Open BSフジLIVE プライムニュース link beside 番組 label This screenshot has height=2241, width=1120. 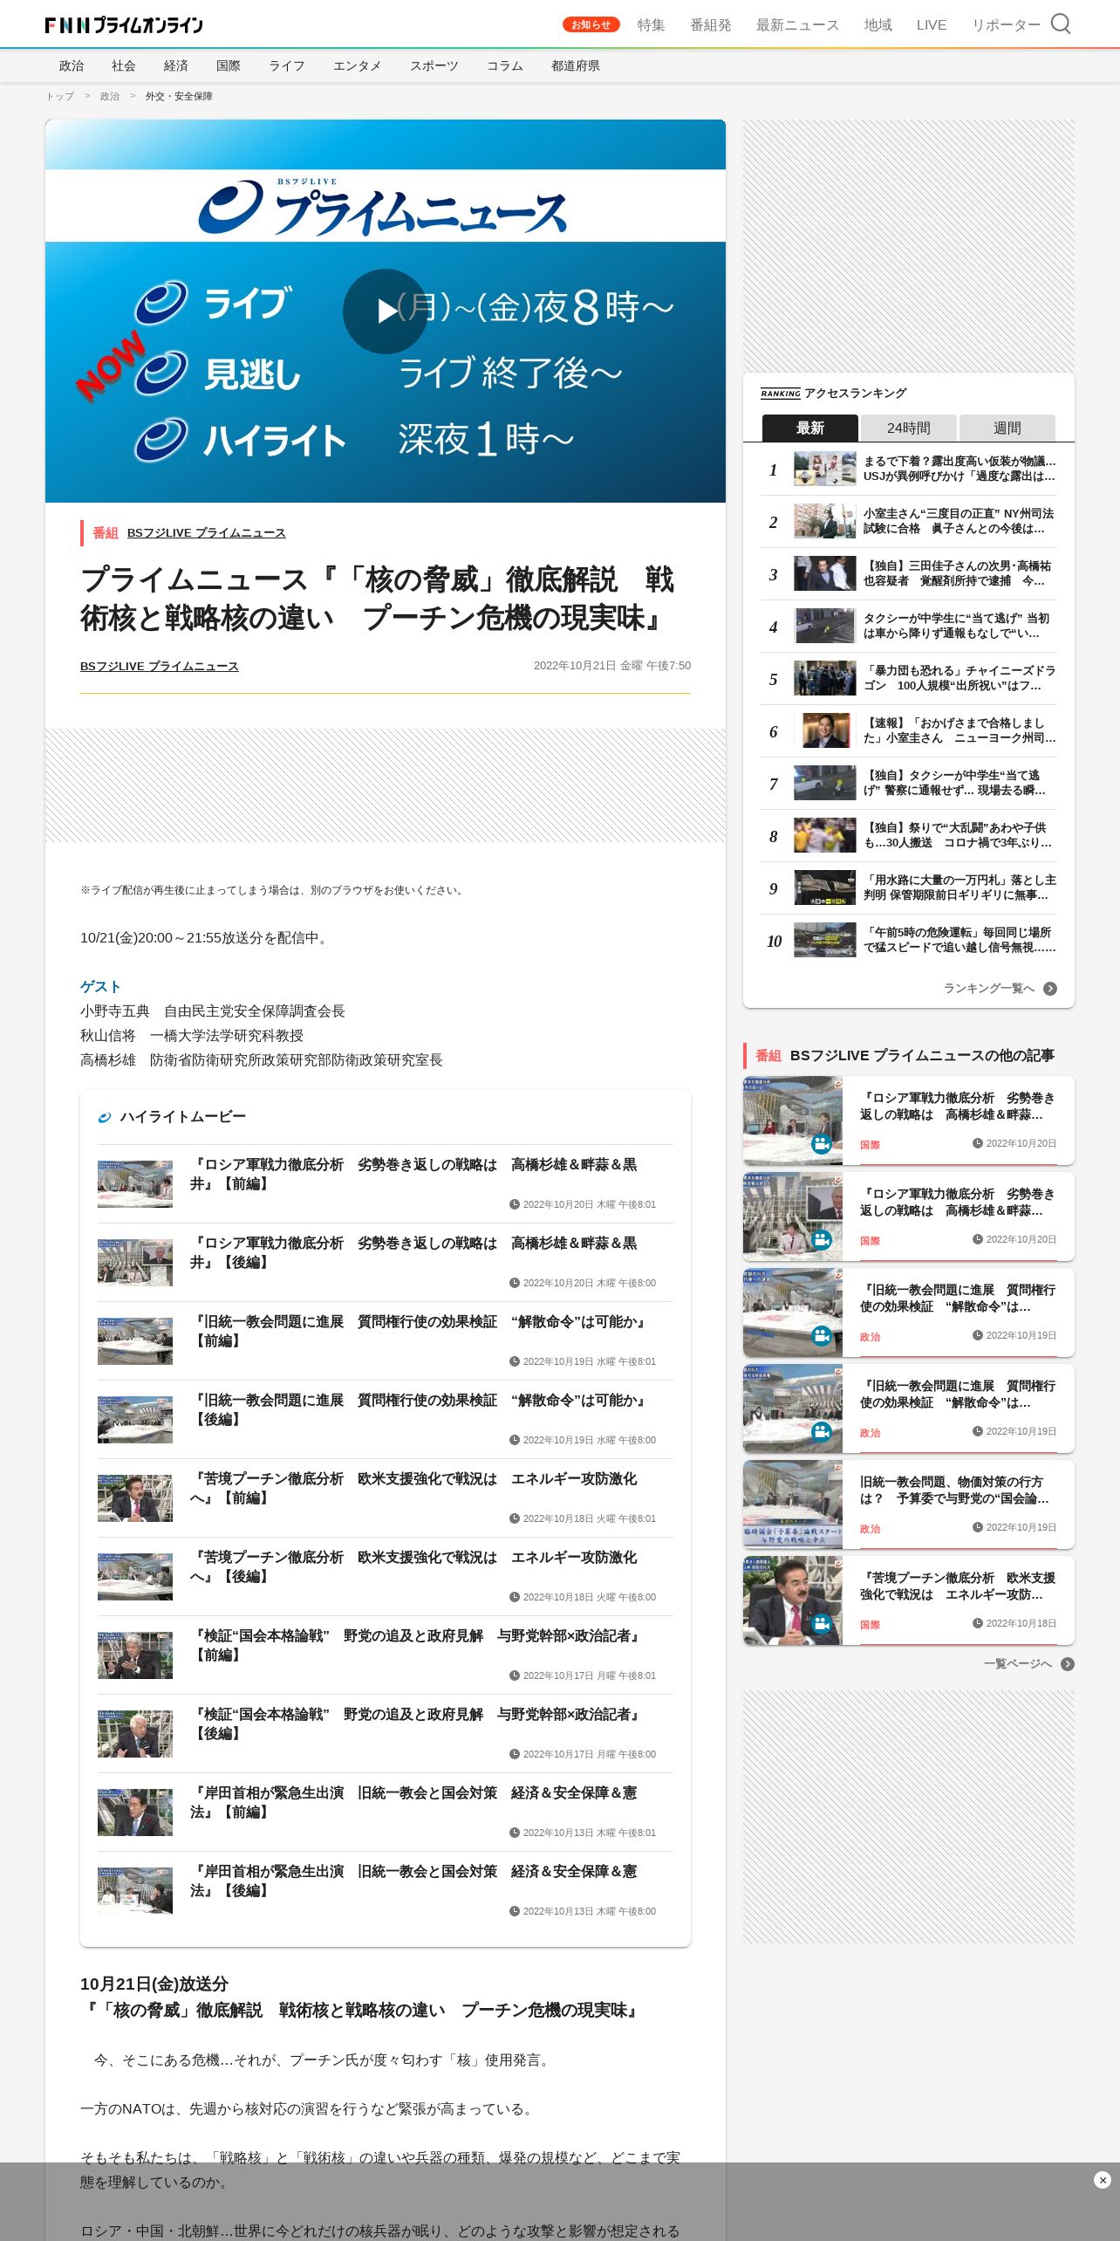pyautogui.click(x=207, y=532)
